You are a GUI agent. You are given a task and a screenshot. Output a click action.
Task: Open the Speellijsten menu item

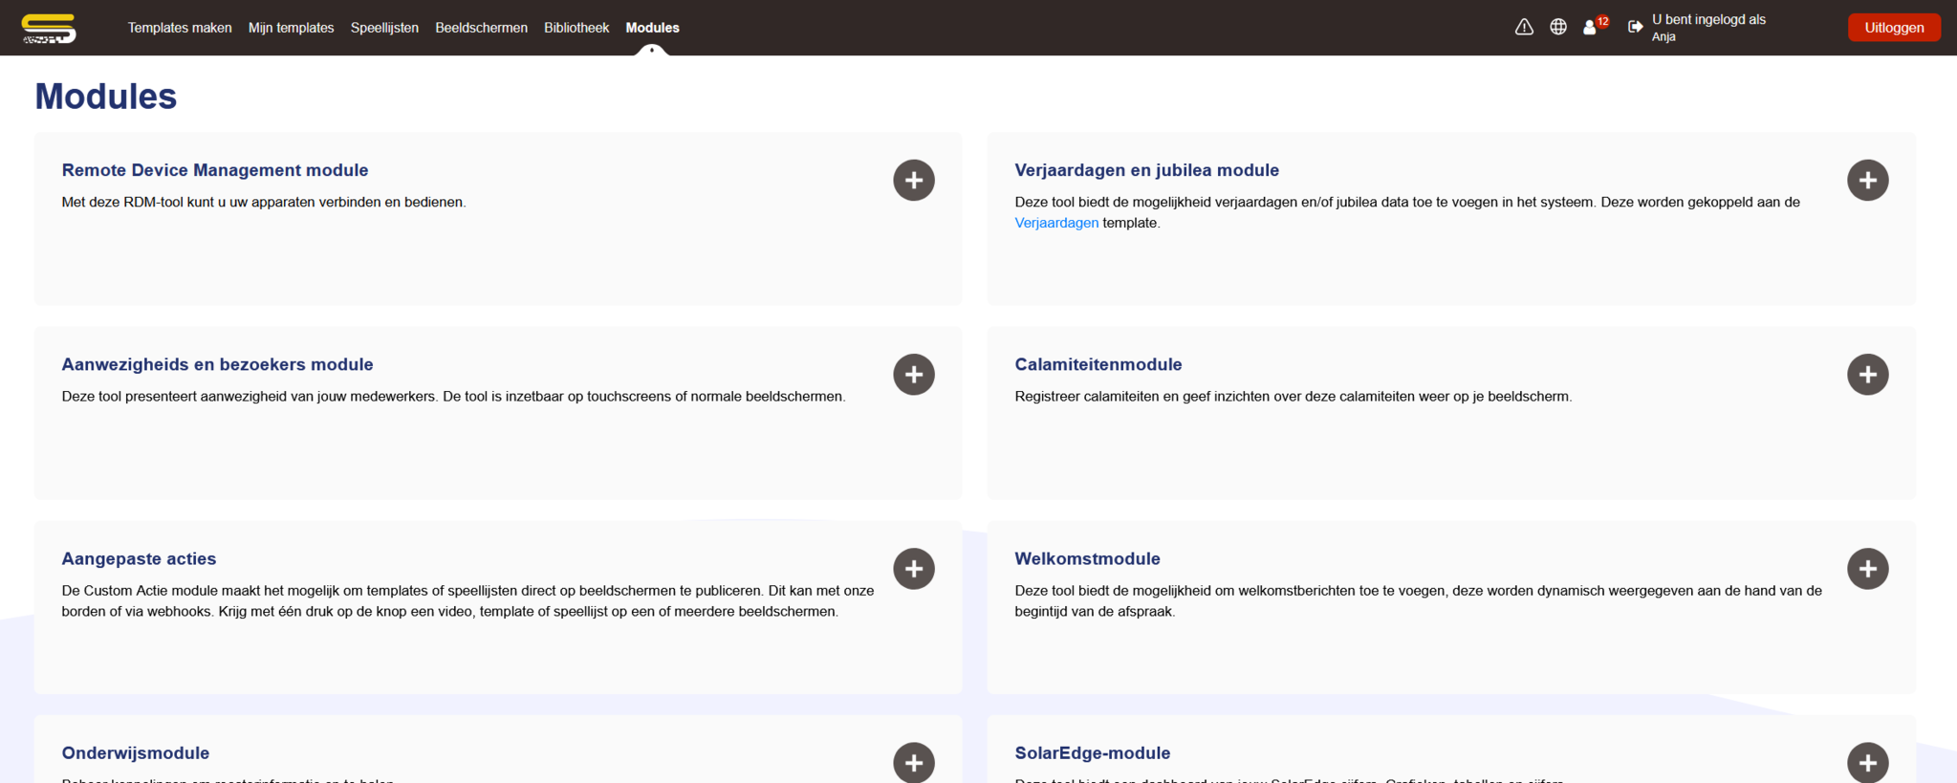coord(384,28)
